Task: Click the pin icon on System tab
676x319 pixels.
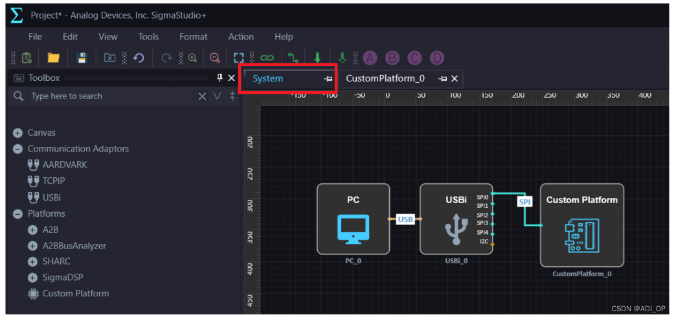Action: (328, 79)
